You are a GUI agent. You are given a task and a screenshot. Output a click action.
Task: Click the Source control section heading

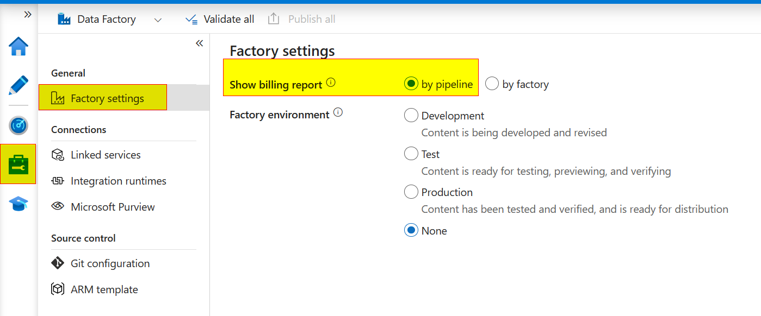click(x=83, y=238)
